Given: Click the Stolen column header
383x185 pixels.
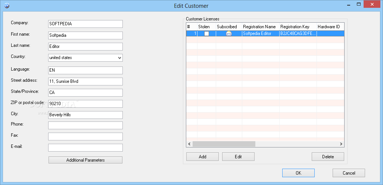Looking at the screenshot, I should point(207,27).
